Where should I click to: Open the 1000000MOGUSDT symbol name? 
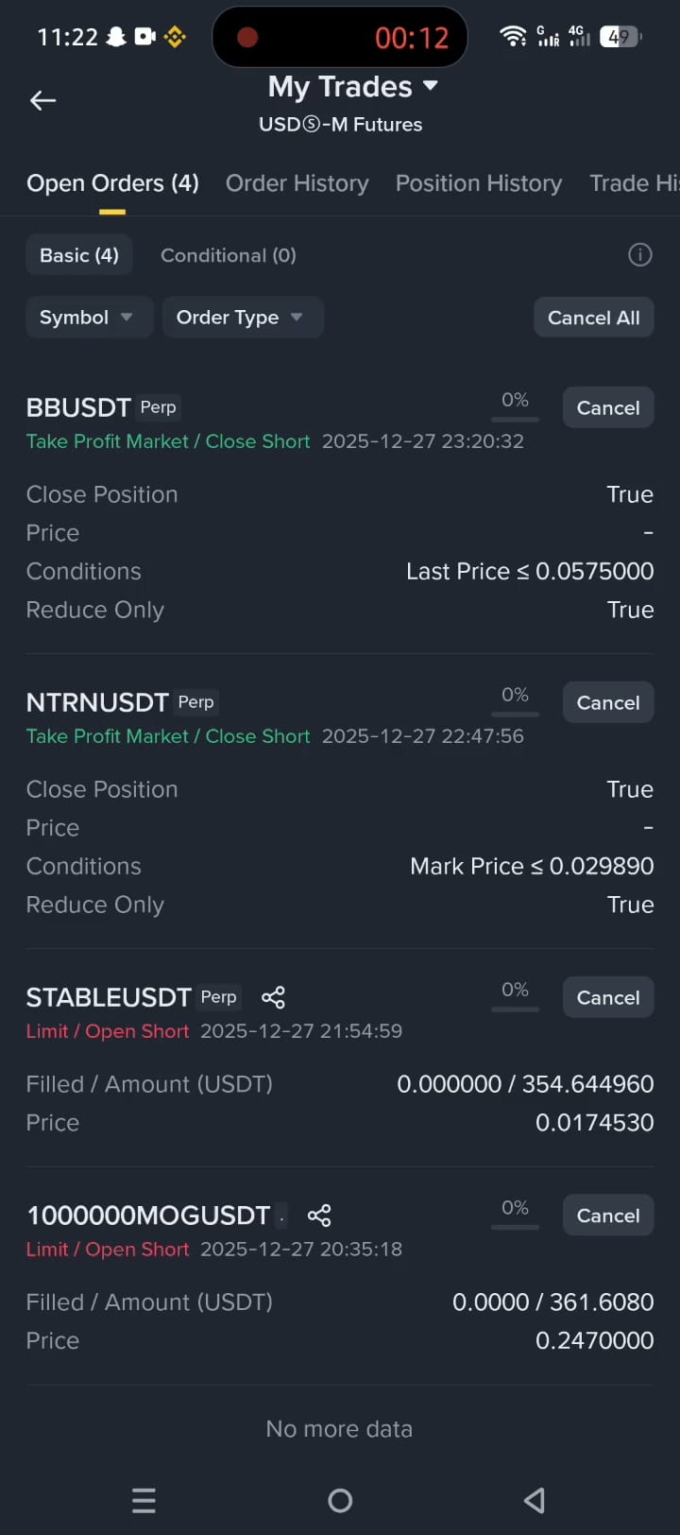(148, 1216)
